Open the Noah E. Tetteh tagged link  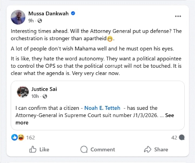click(102, 108)
